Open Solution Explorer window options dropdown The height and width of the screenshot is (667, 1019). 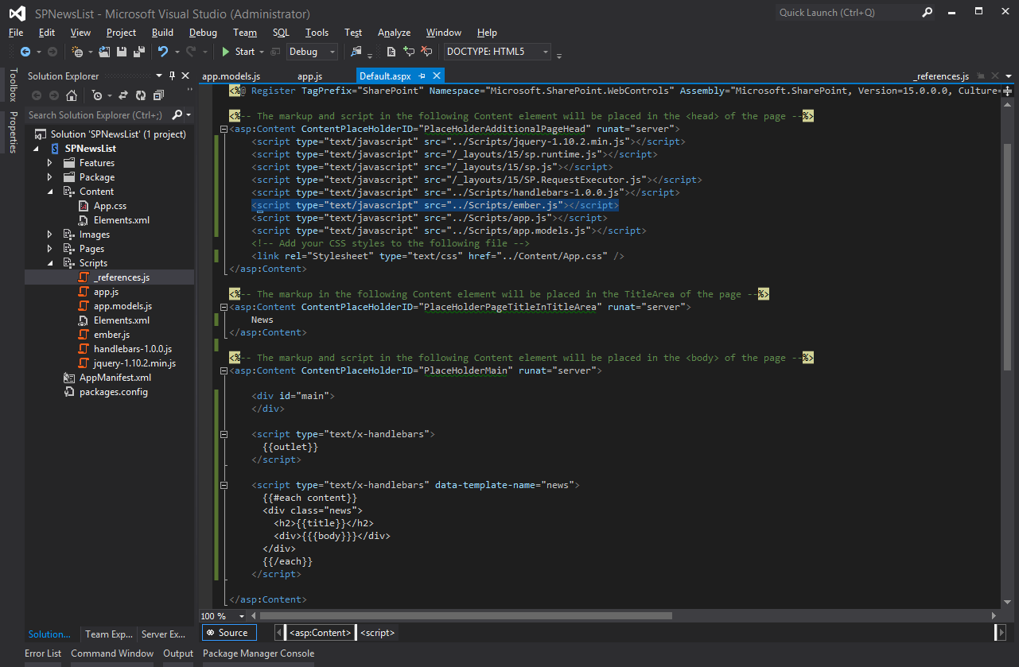tap(159, 76)
